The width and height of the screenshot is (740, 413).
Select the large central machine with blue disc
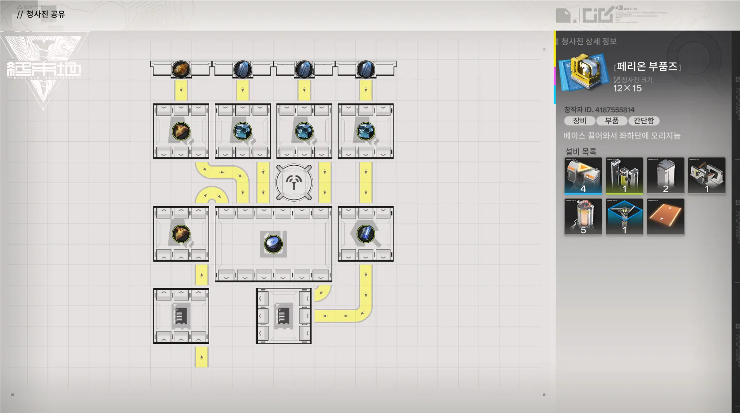273,244
